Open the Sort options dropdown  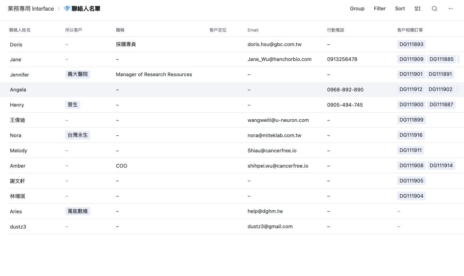(400, 9)
